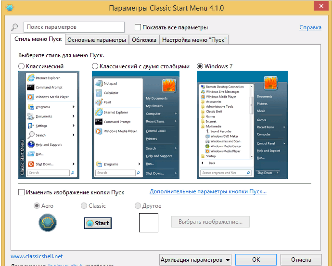Open the 'Справка' help link
The width and height of the screenshot is (332, 266).
(x=310, y=27)
